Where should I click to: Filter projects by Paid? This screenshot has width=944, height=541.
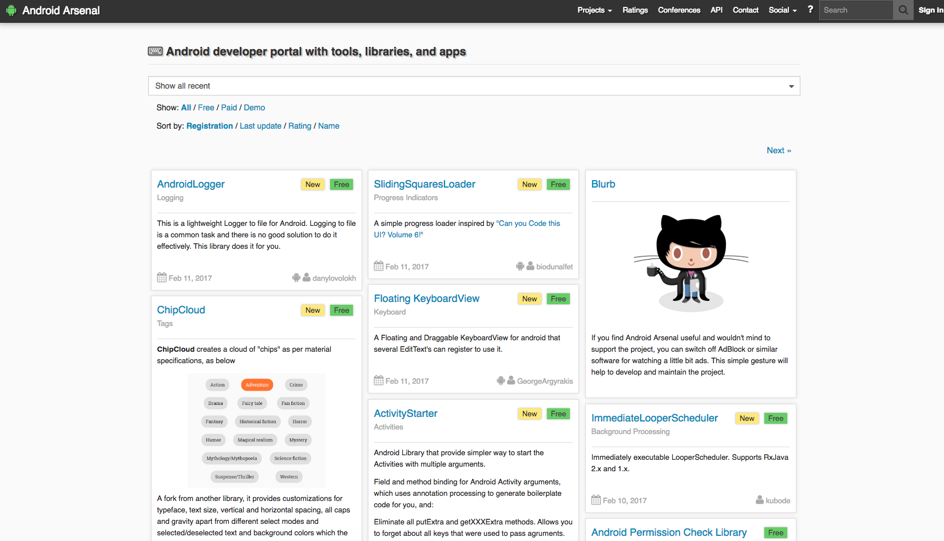(229, 108)
